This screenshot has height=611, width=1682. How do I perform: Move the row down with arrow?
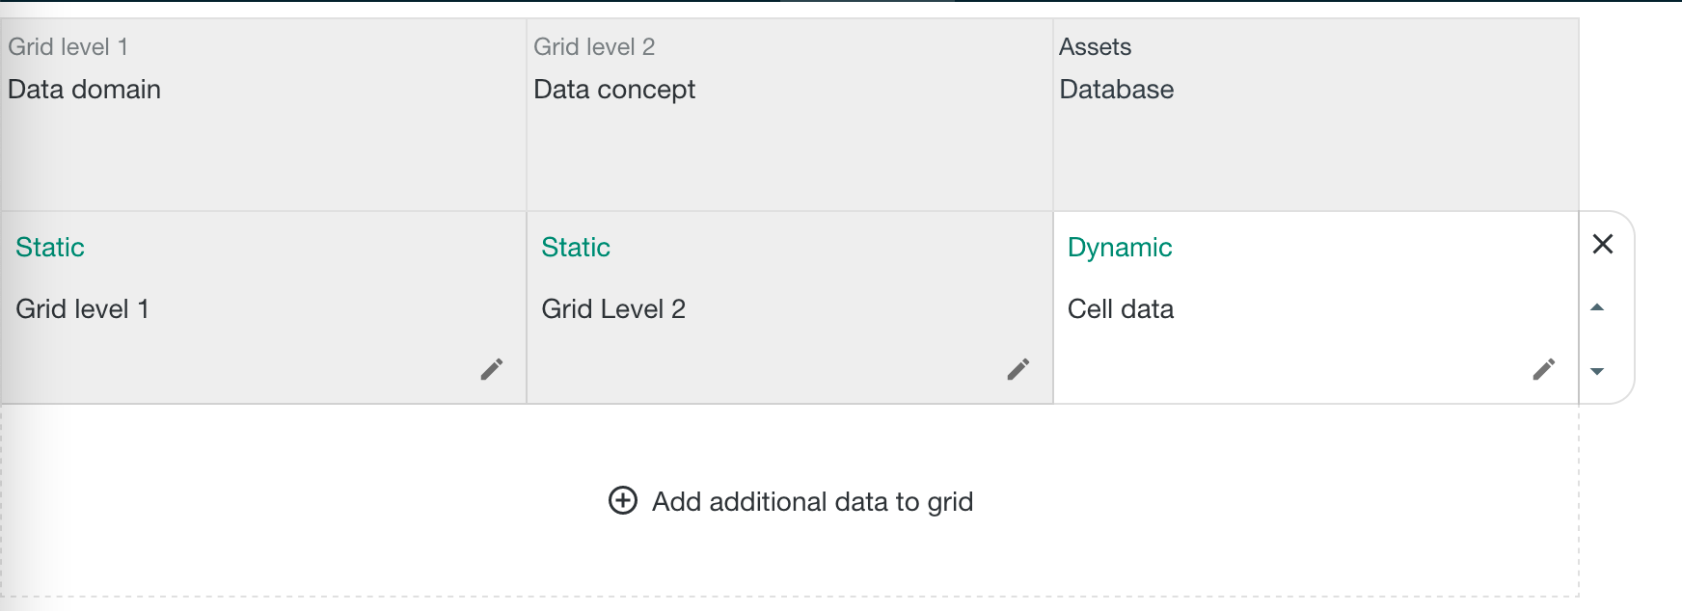tap(1597, 371)
